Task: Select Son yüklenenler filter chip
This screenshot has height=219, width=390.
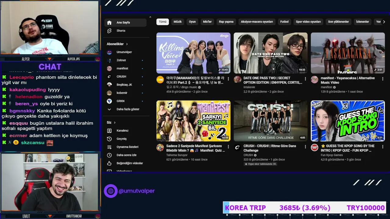Action: point(339,22)
